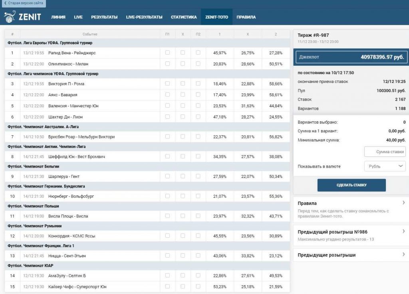Screen dimensions: 409x294
Task: Go back to old site version link
Action: tap(23, 3)
